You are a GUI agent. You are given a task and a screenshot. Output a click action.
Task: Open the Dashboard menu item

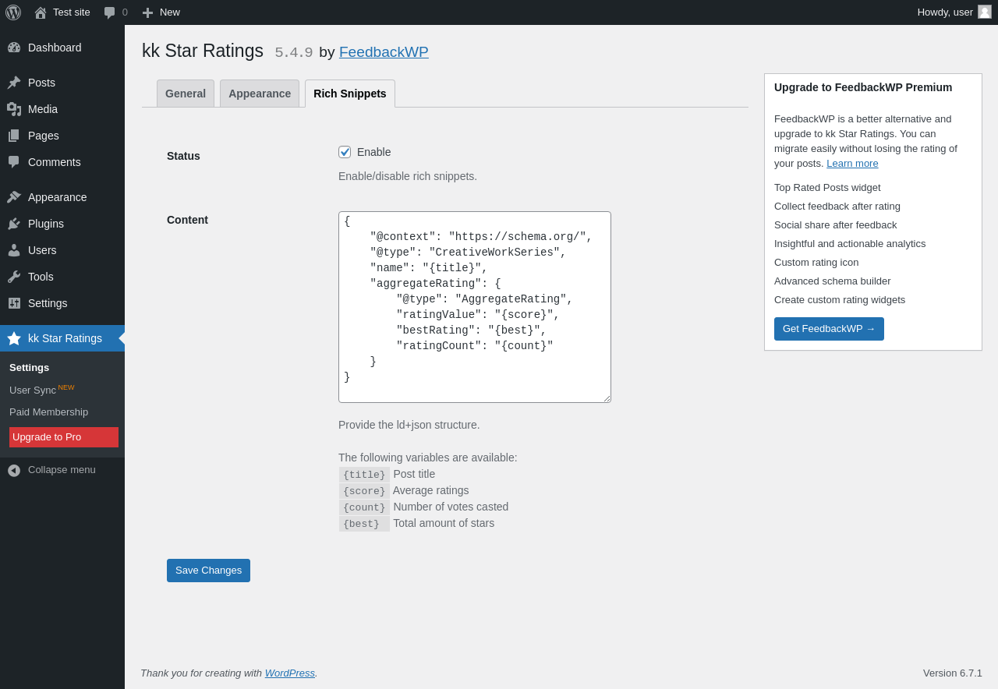coord(54,48)
